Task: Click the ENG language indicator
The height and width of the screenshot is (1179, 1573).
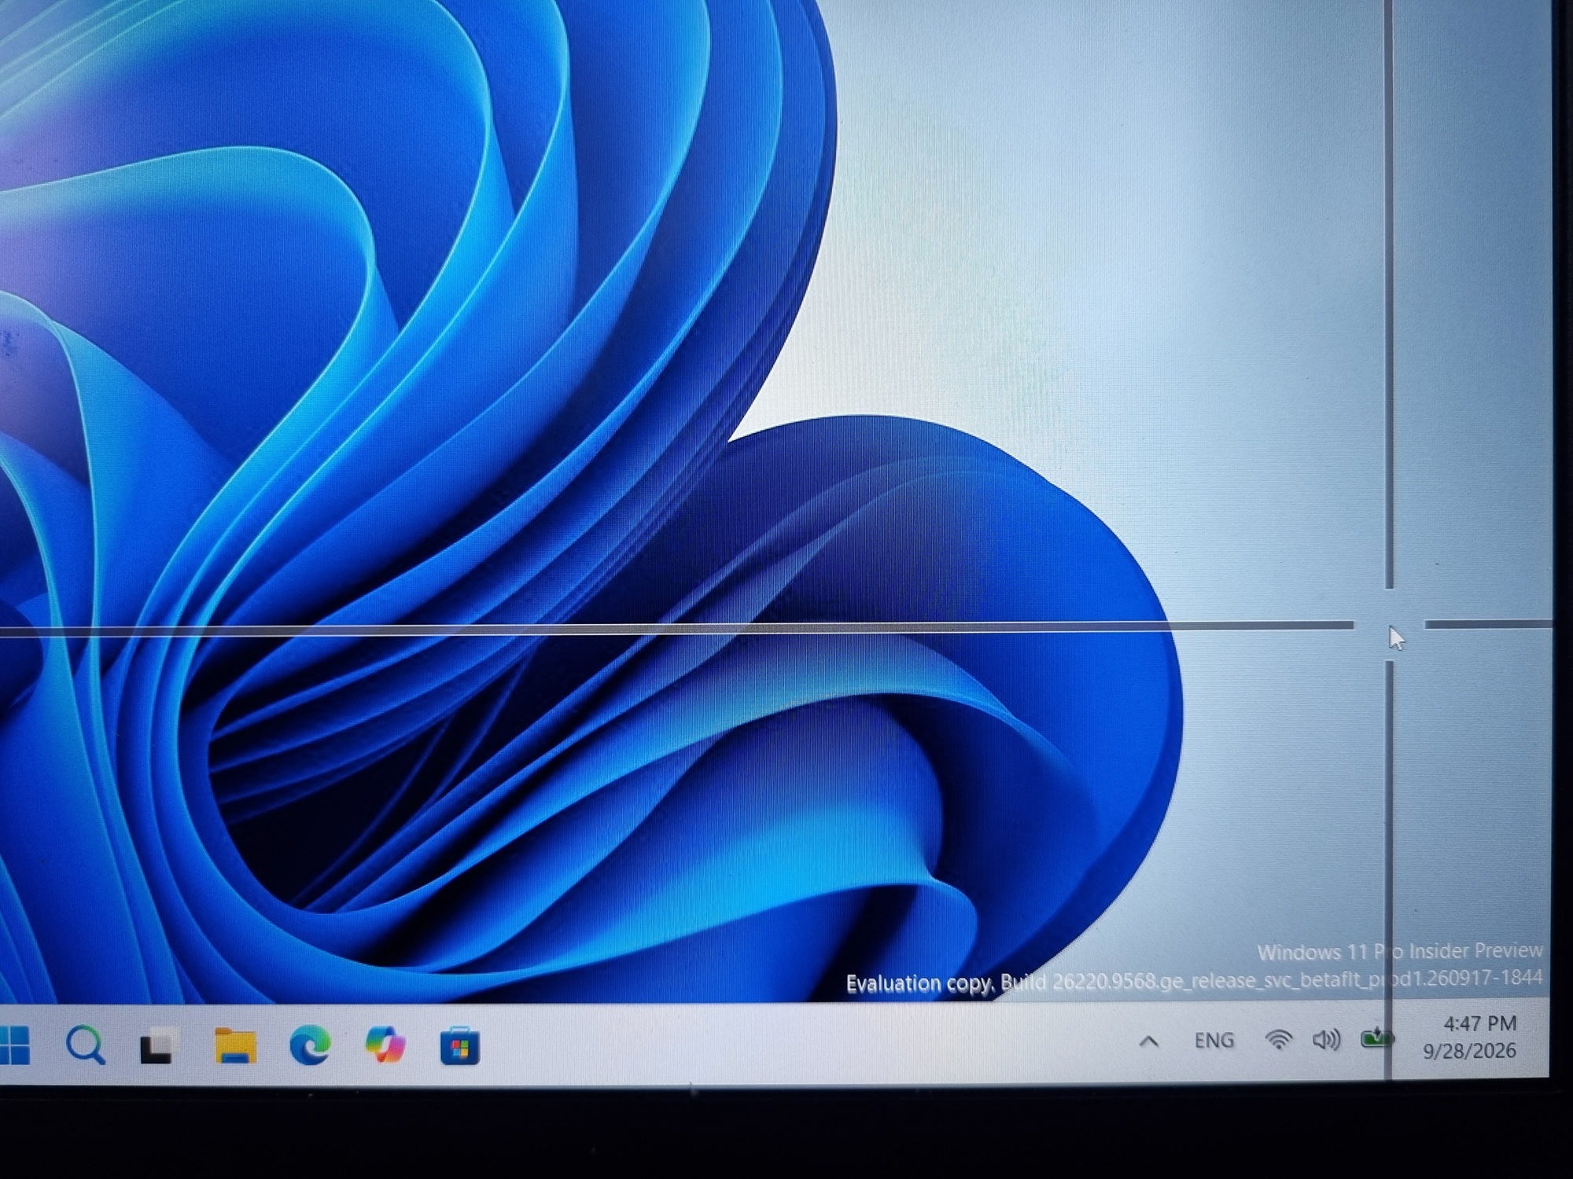Action: [1214, 1041]
